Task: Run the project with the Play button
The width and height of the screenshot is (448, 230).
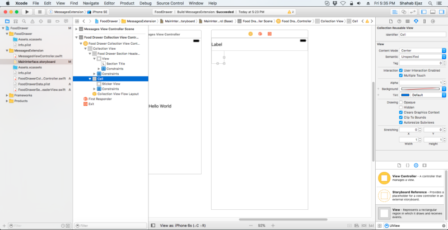Action: pos(27,12)
